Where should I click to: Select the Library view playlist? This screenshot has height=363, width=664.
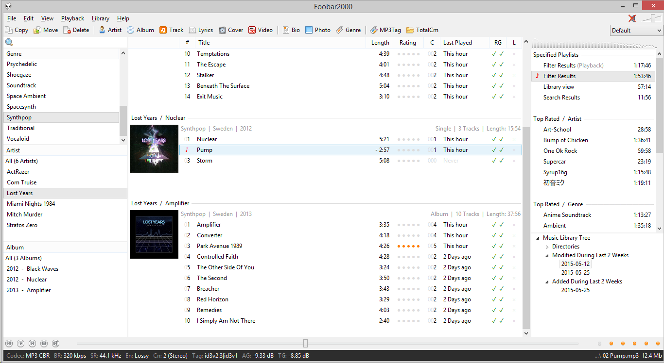(x=559, y=87)
